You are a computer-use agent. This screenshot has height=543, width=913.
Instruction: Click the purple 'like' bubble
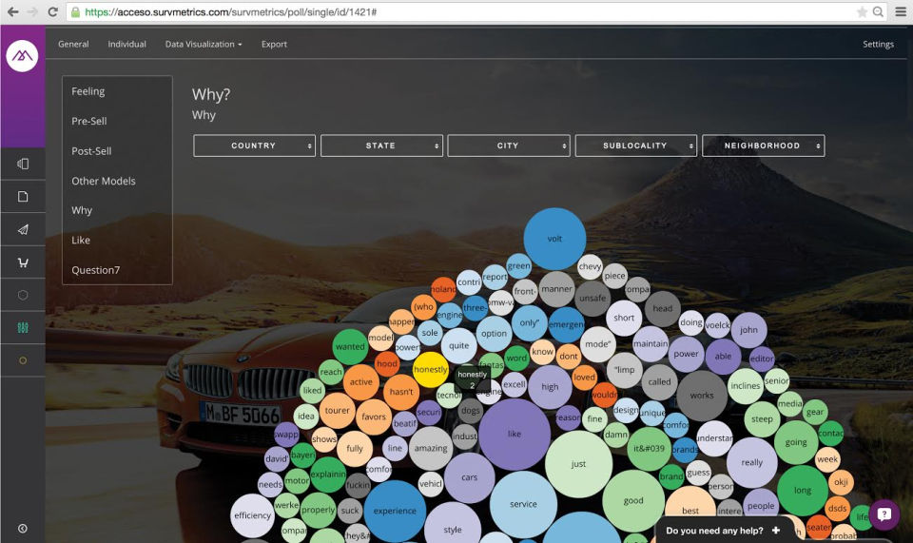click(x=515, y=435)
